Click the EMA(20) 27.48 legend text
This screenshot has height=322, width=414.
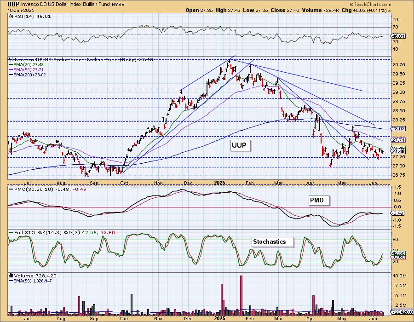[x=29, y=65]
